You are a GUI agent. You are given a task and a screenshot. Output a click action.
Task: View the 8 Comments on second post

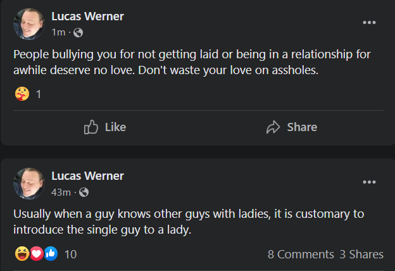pos(301,255)
